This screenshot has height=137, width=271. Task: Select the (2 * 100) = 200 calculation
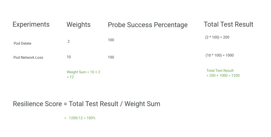217,37
